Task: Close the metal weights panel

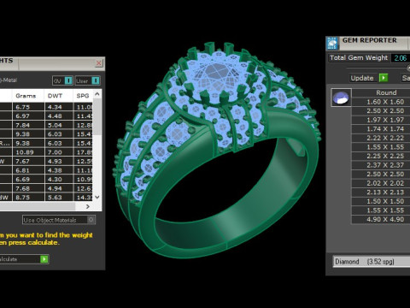Action: tap(99, 63)
